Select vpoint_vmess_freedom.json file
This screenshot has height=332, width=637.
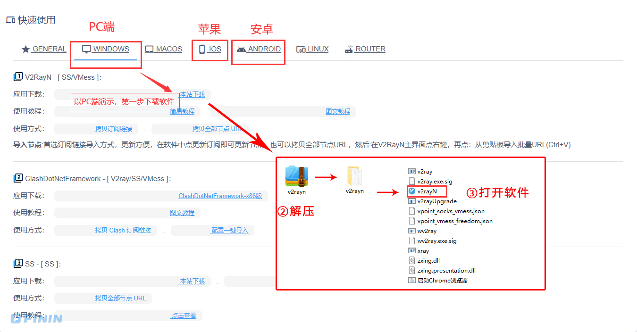click(x=451, y=221)
